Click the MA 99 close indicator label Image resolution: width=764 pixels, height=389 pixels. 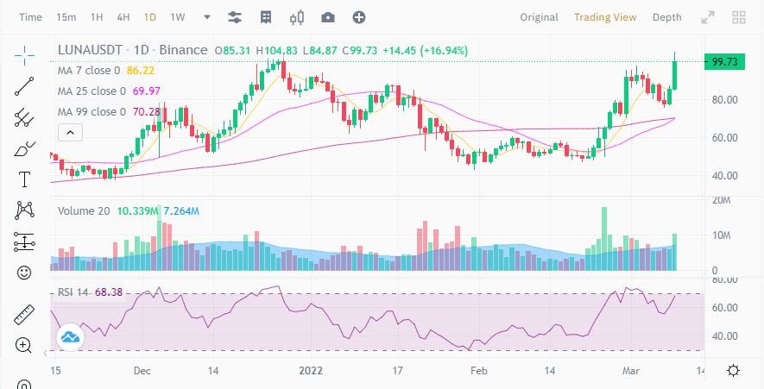coord(92,112)
